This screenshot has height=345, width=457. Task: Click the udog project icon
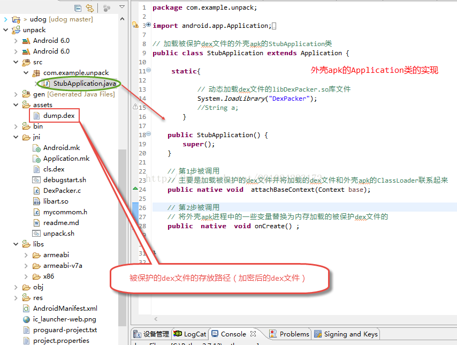16,20
